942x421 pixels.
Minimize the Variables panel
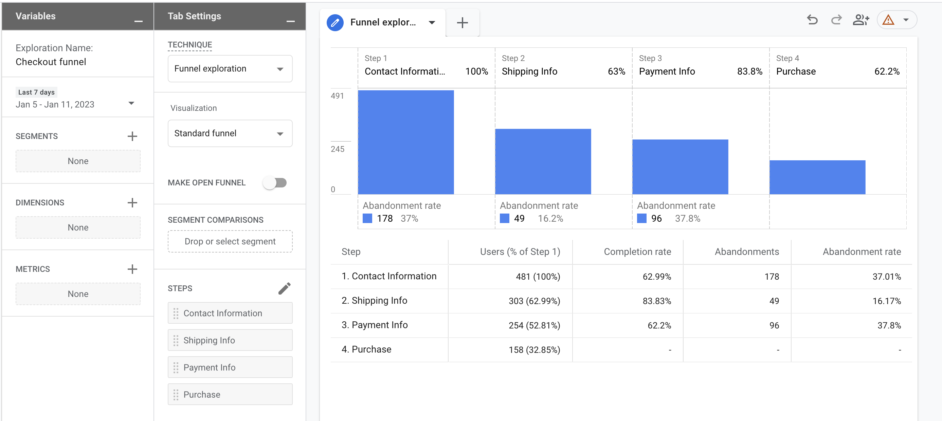pos(138,22)
